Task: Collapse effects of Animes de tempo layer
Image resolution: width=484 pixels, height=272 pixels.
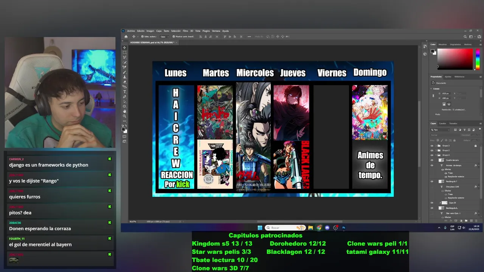Action: 479,165
